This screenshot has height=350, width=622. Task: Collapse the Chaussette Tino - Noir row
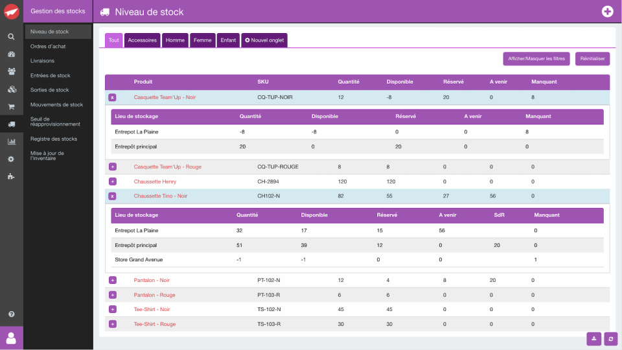[x=112, y=196]
